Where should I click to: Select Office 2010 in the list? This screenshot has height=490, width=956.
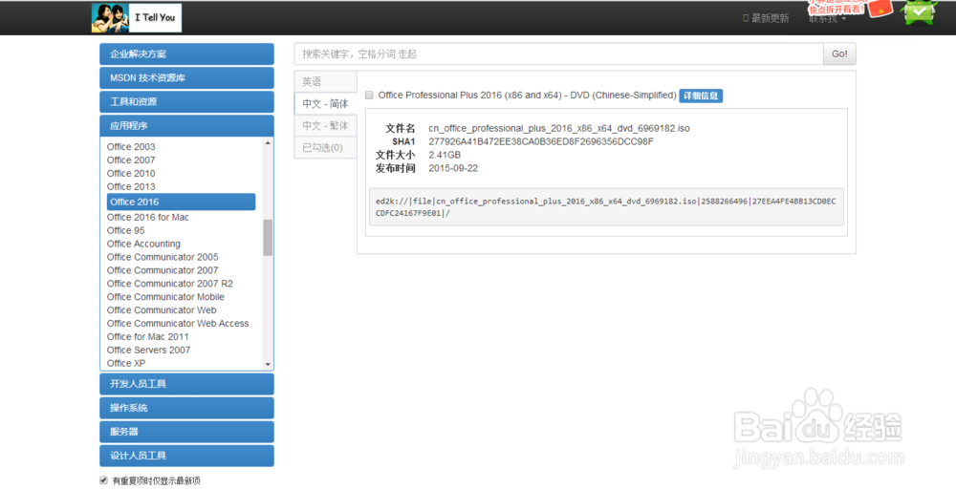[x=131, y=174]
